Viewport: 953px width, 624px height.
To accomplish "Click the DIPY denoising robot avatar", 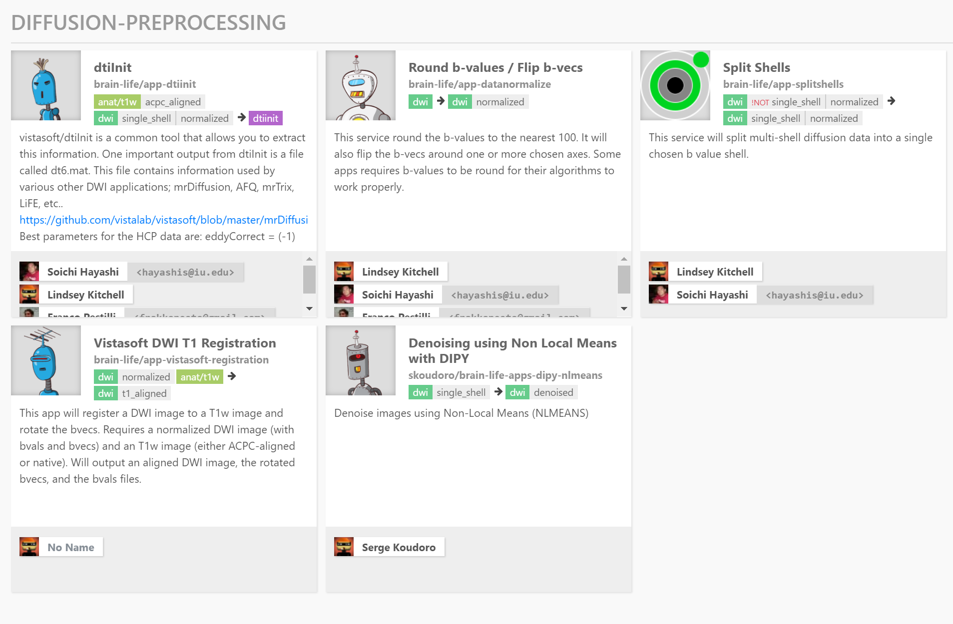I will (x=361, y=360).
